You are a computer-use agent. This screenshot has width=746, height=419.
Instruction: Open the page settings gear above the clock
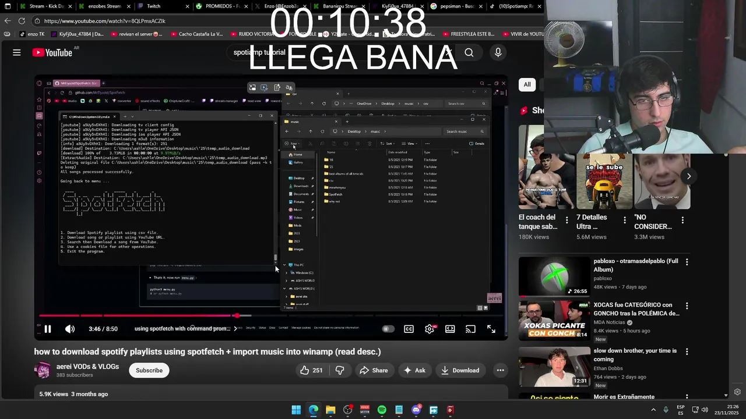[x=737, y=392]
